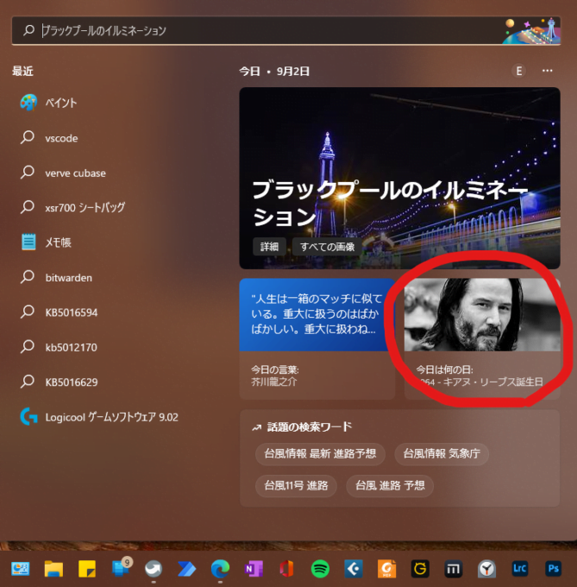
Task: Launch Logicool ゲームソフトウェア 9.02
Action: [111, 417]
